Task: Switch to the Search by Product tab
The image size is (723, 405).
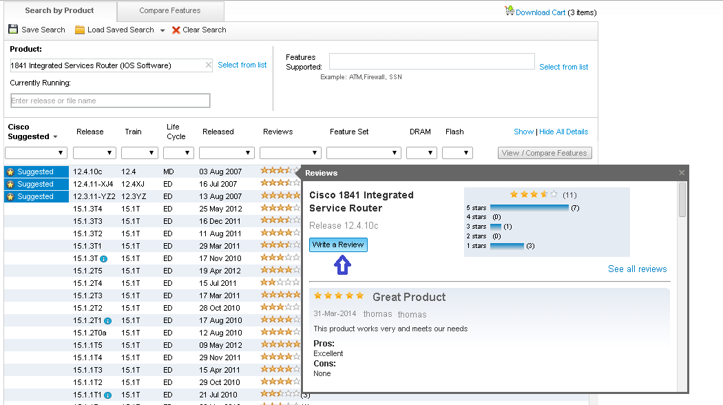Action: pyautogui.click(x=59, y=10)
